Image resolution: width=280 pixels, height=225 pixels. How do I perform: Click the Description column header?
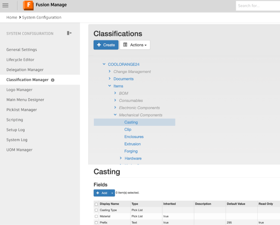tap(203, 204)
